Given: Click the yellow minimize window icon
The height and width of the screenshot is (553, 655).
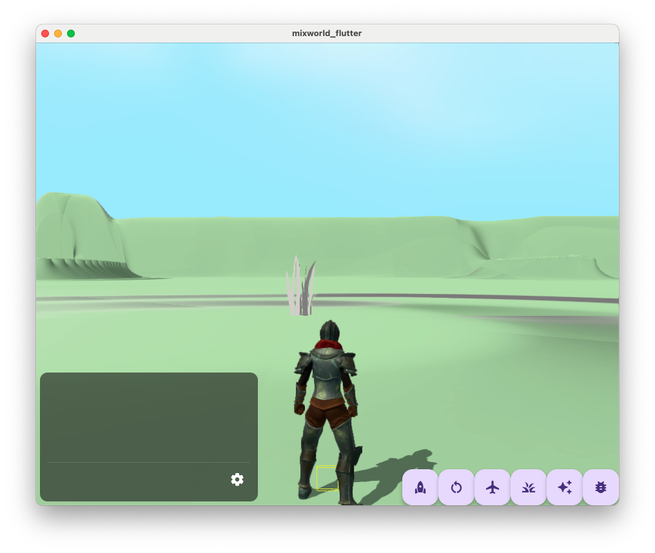Looking at the screenshot, I should 57,34.
